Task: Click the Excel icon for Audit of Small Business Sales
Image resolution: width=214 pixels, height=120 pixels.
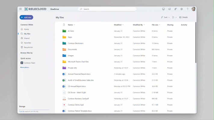Action: (x=64, y=80)
